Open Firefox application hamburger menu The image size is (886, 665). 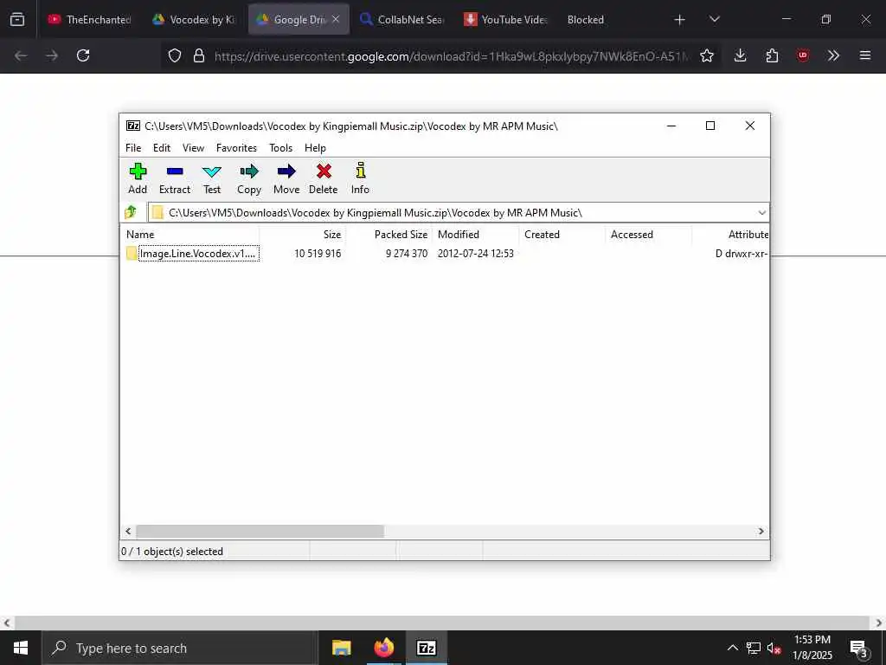[865, 55]
